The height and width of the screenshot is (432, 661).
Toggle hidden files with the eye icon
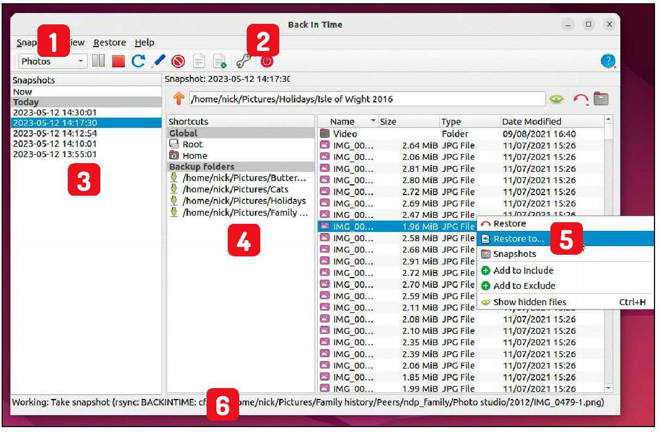tap(557, 100)
